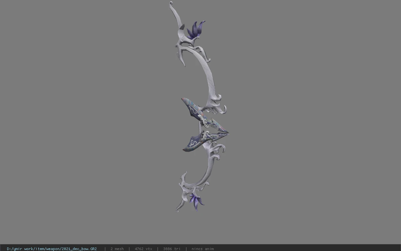The height and width of the screenshot is (251, 401).
Task: Click the '4762 vtx' vertex count
Action: pos(143,249)
